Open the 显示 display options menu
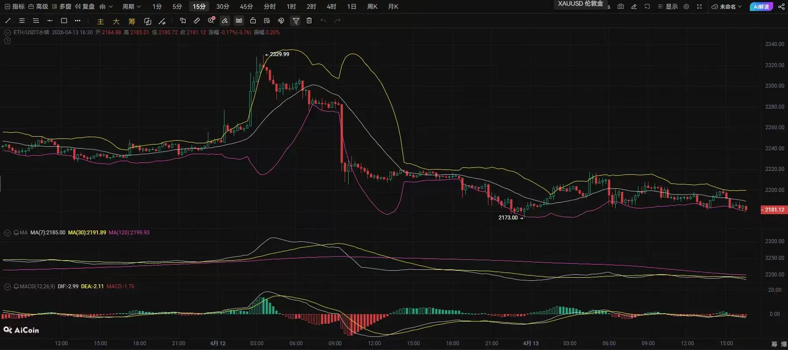The width and height of the screenshot is (788, 350). tap(667, 7)
